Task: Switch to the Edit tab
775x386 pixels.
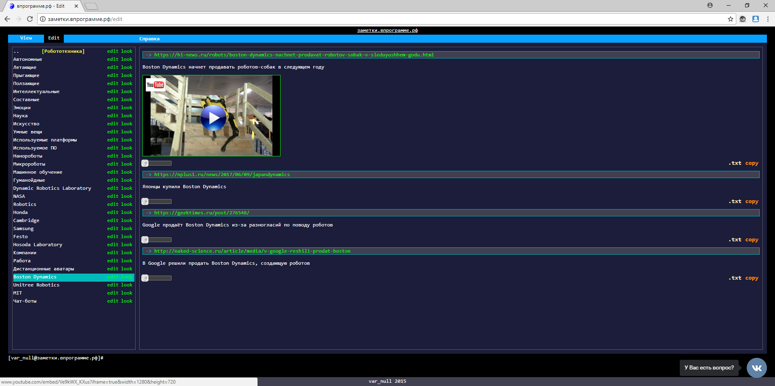Action: (54, 38)
